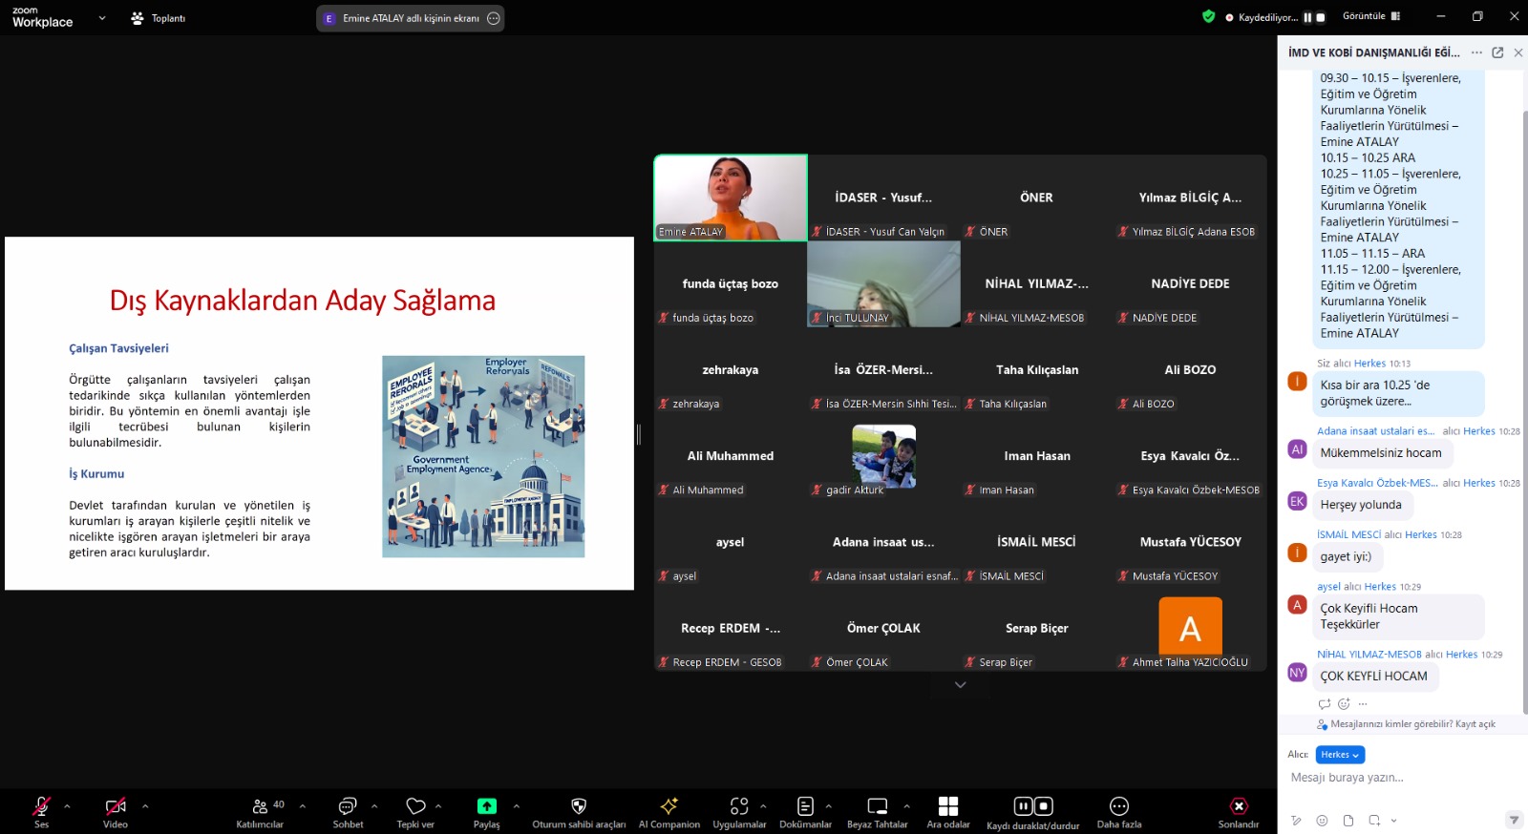Screen dimensions: 1528x834
Task: Open Oturum sahibi araçları host tools
Action: pyautogui.click(x=579, y=808)
